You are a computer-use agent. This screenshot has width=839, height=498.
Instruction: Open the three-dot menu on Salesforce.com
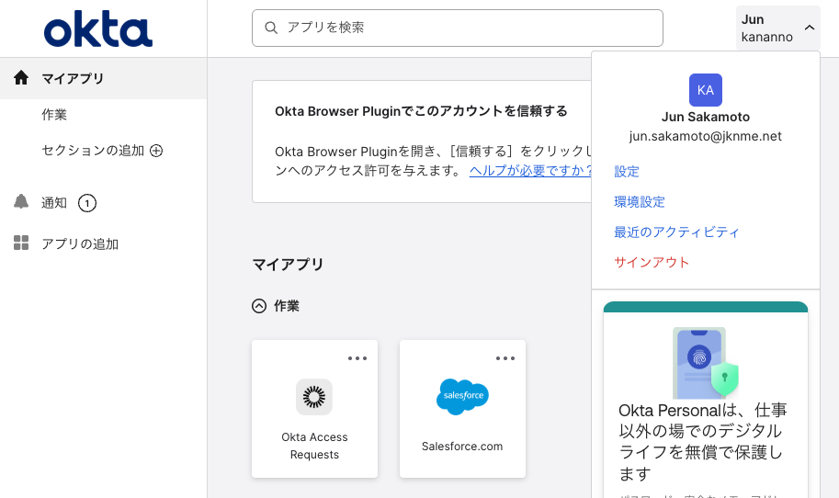505,358
